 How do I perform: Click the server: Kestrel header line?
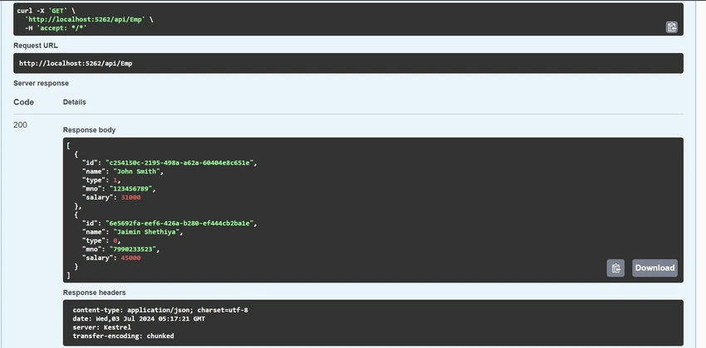click(102, 327)
